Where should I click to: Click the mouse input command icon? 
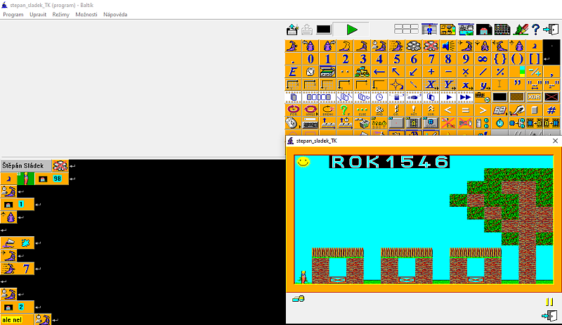coord(293,123)
